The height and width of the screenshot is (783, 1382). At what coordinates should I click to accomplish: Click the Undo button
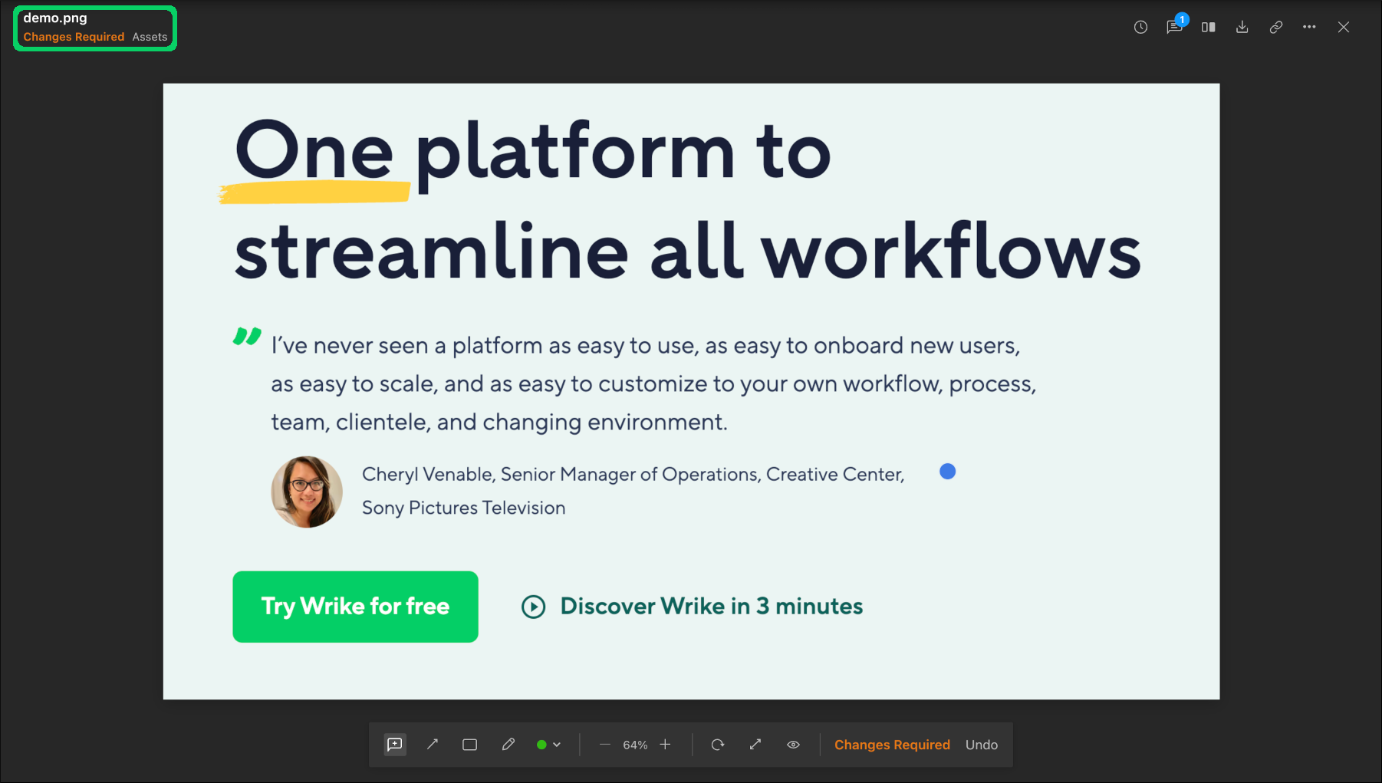(x=981, y=745)
